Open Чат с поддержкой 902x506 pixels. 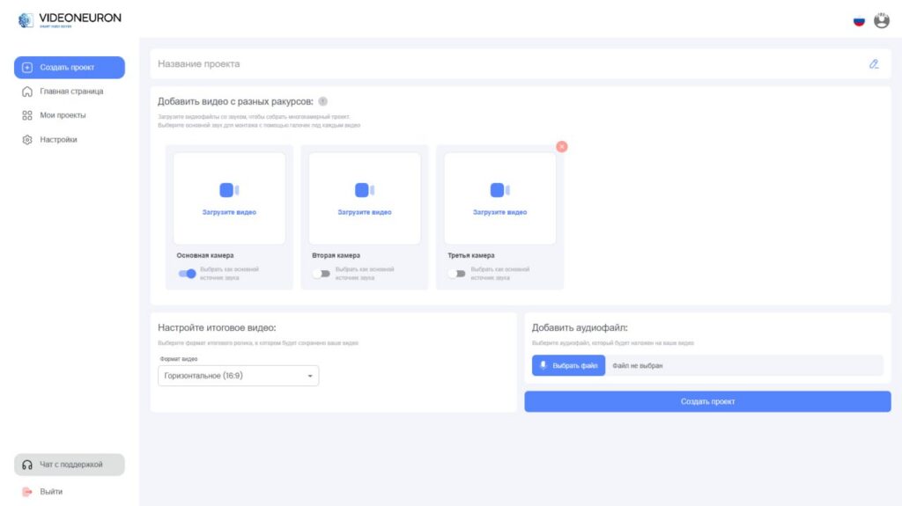[x=70, y=465]
